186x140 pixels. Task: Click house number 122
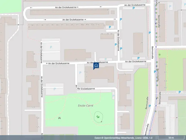coord(33,76)
